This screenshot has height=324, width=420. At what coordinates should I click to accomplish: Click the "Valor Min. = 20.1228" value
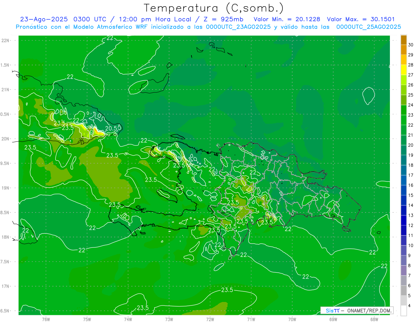coord(287,19)
